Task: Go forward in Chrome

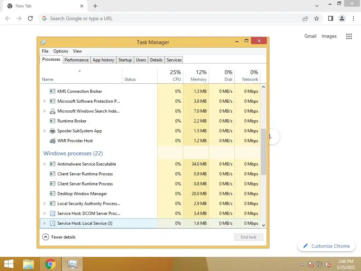Action: (19, 18)
